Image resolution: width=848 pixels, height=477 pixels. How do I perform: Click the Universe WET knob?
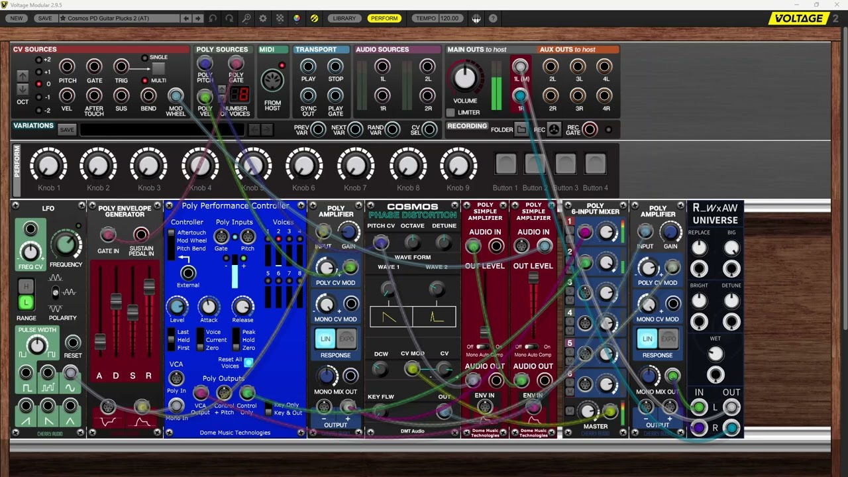coord(715,354)
